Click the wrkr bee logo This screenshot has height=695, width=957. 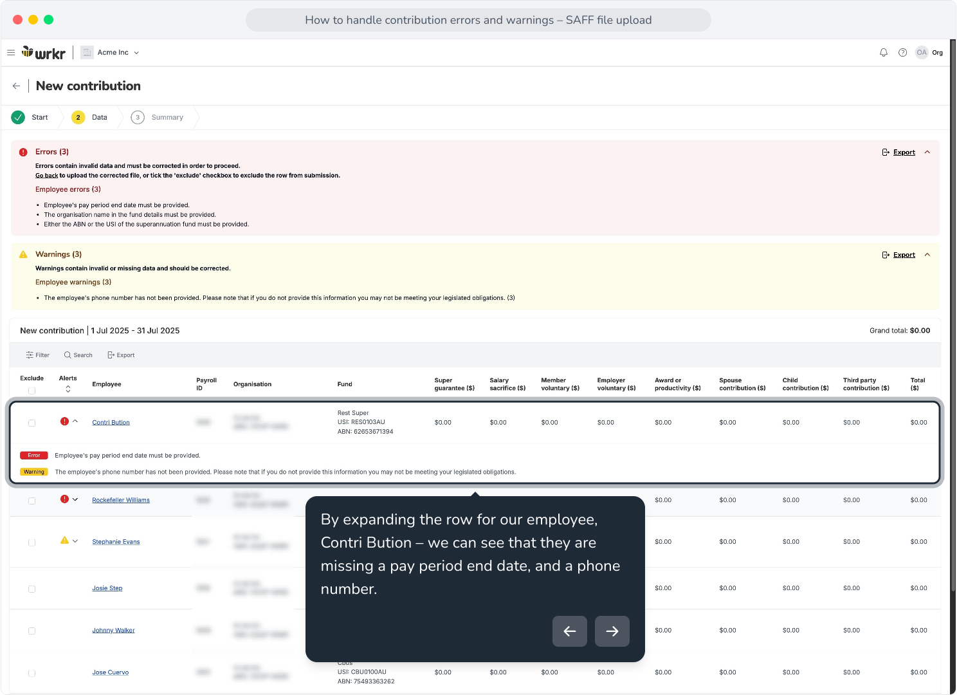click(x=44, y=53)
